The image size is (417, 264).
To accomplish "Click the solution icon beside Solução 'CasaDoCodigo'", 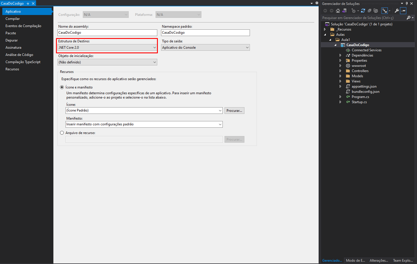I will coord(327,24).
